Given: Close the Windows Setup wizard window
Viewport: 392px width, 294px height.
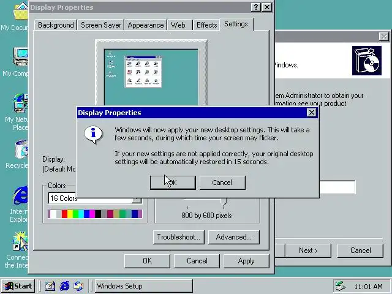Looking at the screenshot, I should point(384,37).
